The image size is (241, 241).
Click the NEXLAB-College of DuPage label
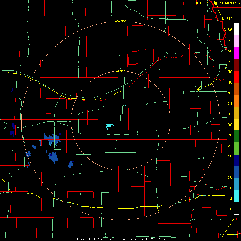(x=214, y=3)
